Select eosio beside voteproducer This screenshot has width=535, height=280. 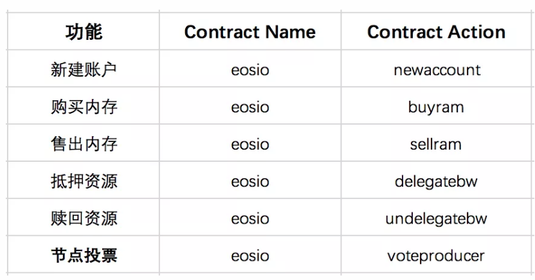[x=250, y=256]
